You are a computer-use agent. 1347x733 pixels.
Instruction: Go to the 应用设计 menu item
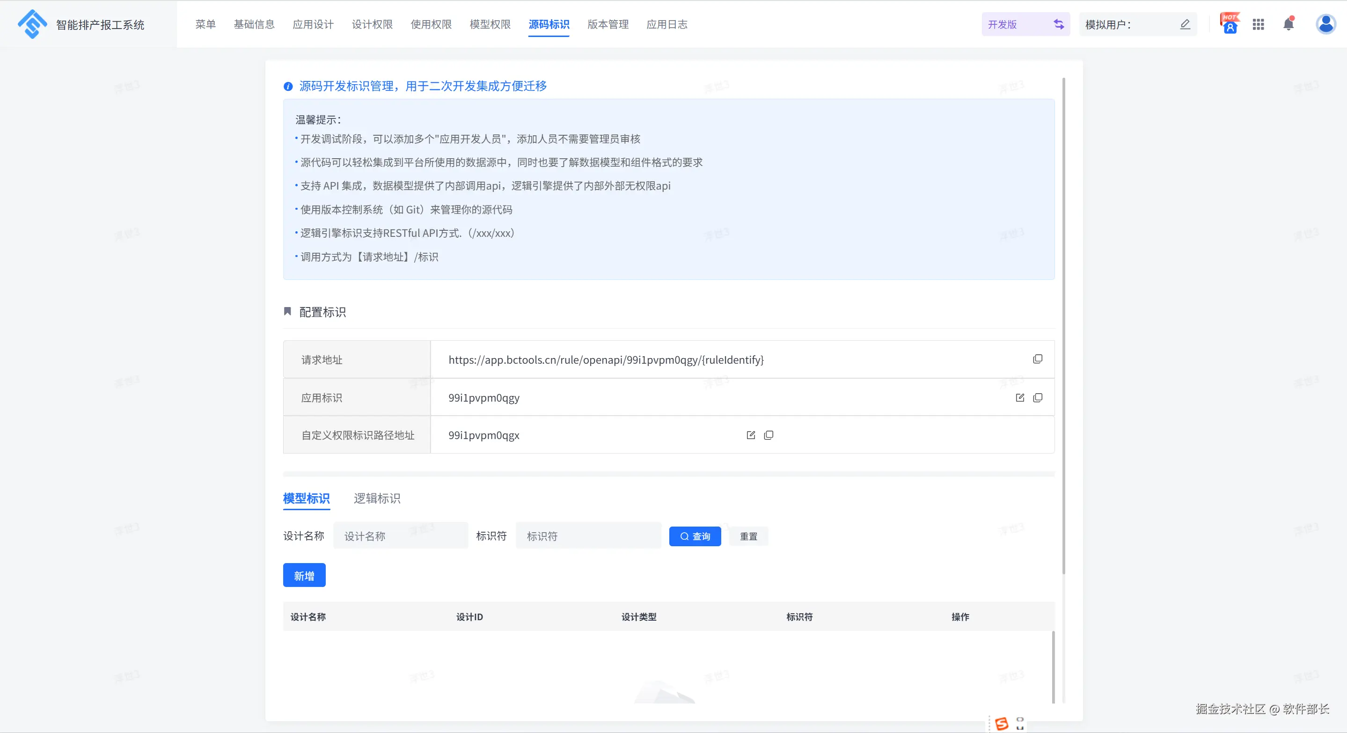(313, 24)
